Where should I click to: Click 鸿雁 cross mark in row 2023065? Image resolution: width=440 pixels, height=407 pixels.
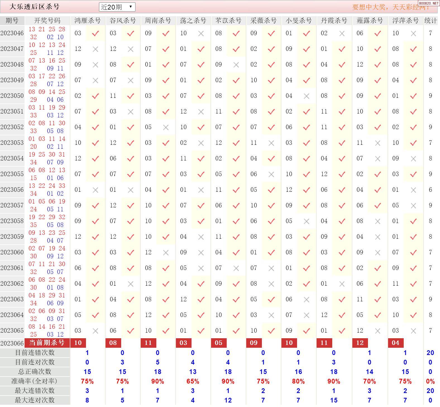coord(95,331)
